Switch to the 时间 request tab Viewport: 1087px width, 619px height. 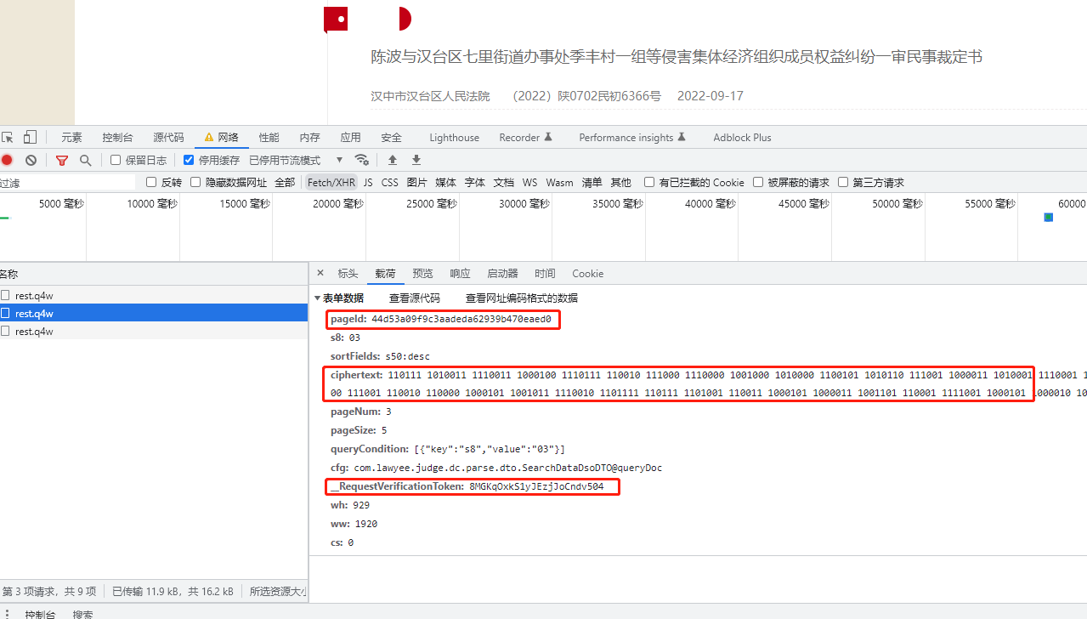coord(545,273)
